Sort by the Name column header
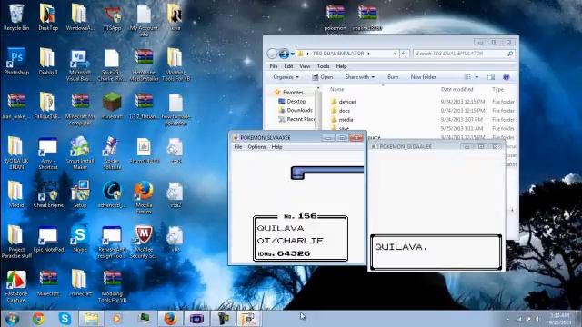Image resolution: width=582 pixels, height=327 pixels. (337, 89)
